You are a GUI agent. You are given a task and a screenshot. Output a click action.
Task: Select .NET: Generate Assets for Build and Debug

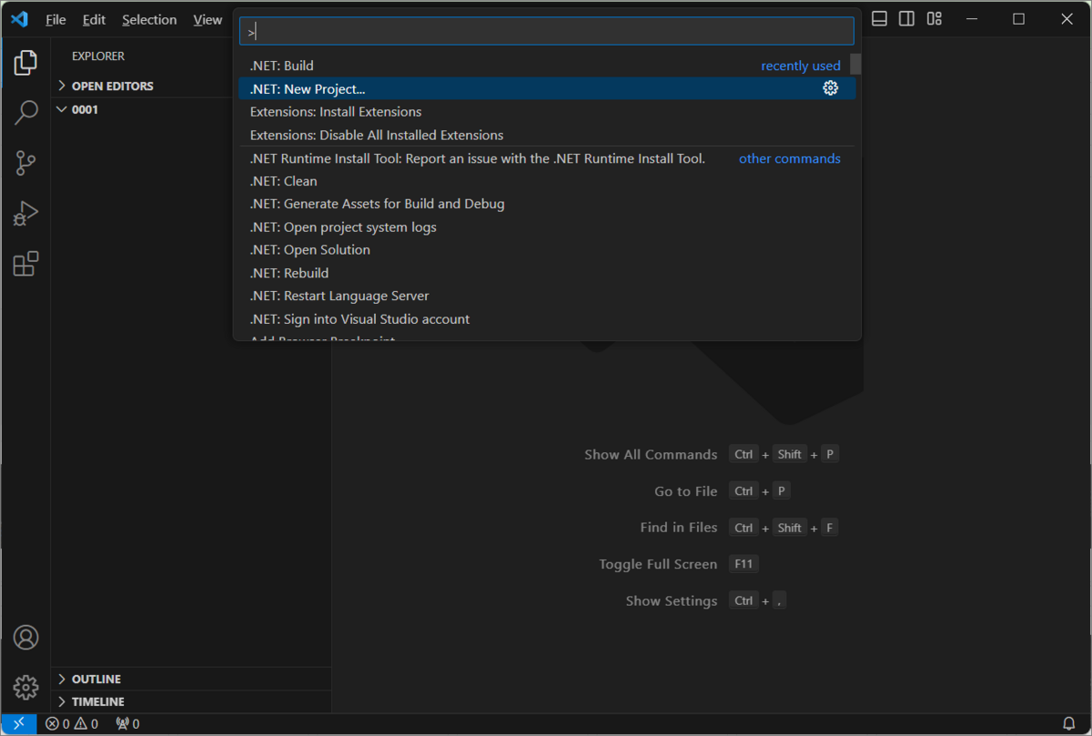point(546,204)
